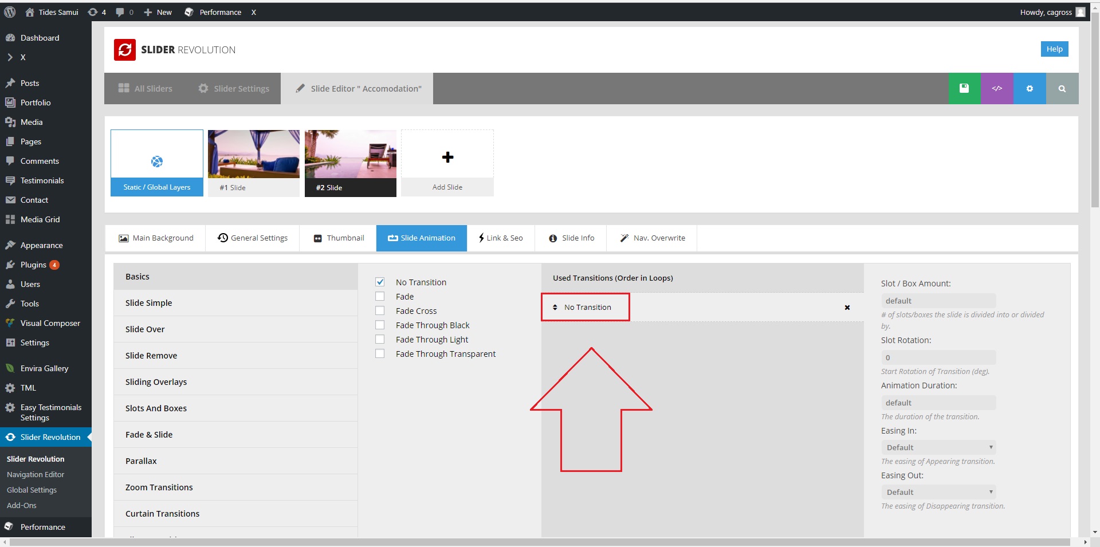Open the Easing In dropdown
The image size is (1100, 547).
[x=938, y=447]
